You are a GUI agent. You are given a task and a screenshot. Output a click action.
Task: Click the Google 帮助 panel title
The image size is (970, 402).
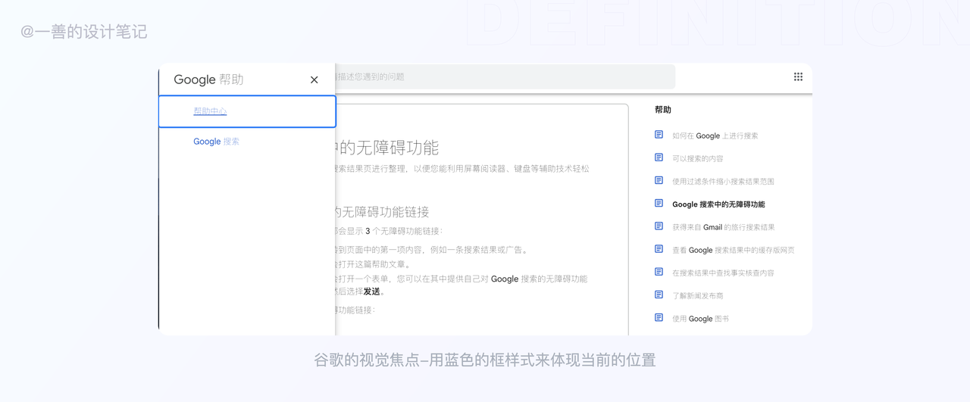(208, 79)
